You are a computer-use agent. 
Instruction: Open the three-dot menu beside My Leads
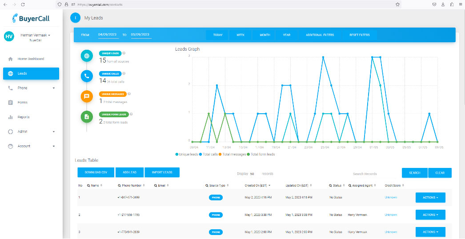point(75,18)
